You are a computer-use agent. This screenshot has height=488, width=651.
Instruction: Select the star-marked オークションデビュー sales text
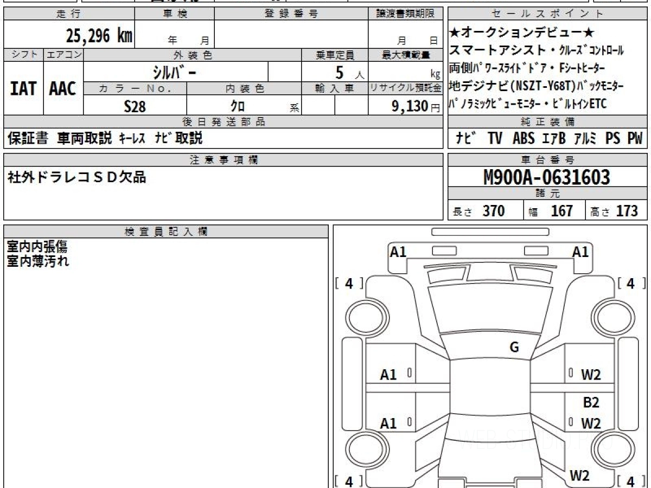tap(522, 33)
